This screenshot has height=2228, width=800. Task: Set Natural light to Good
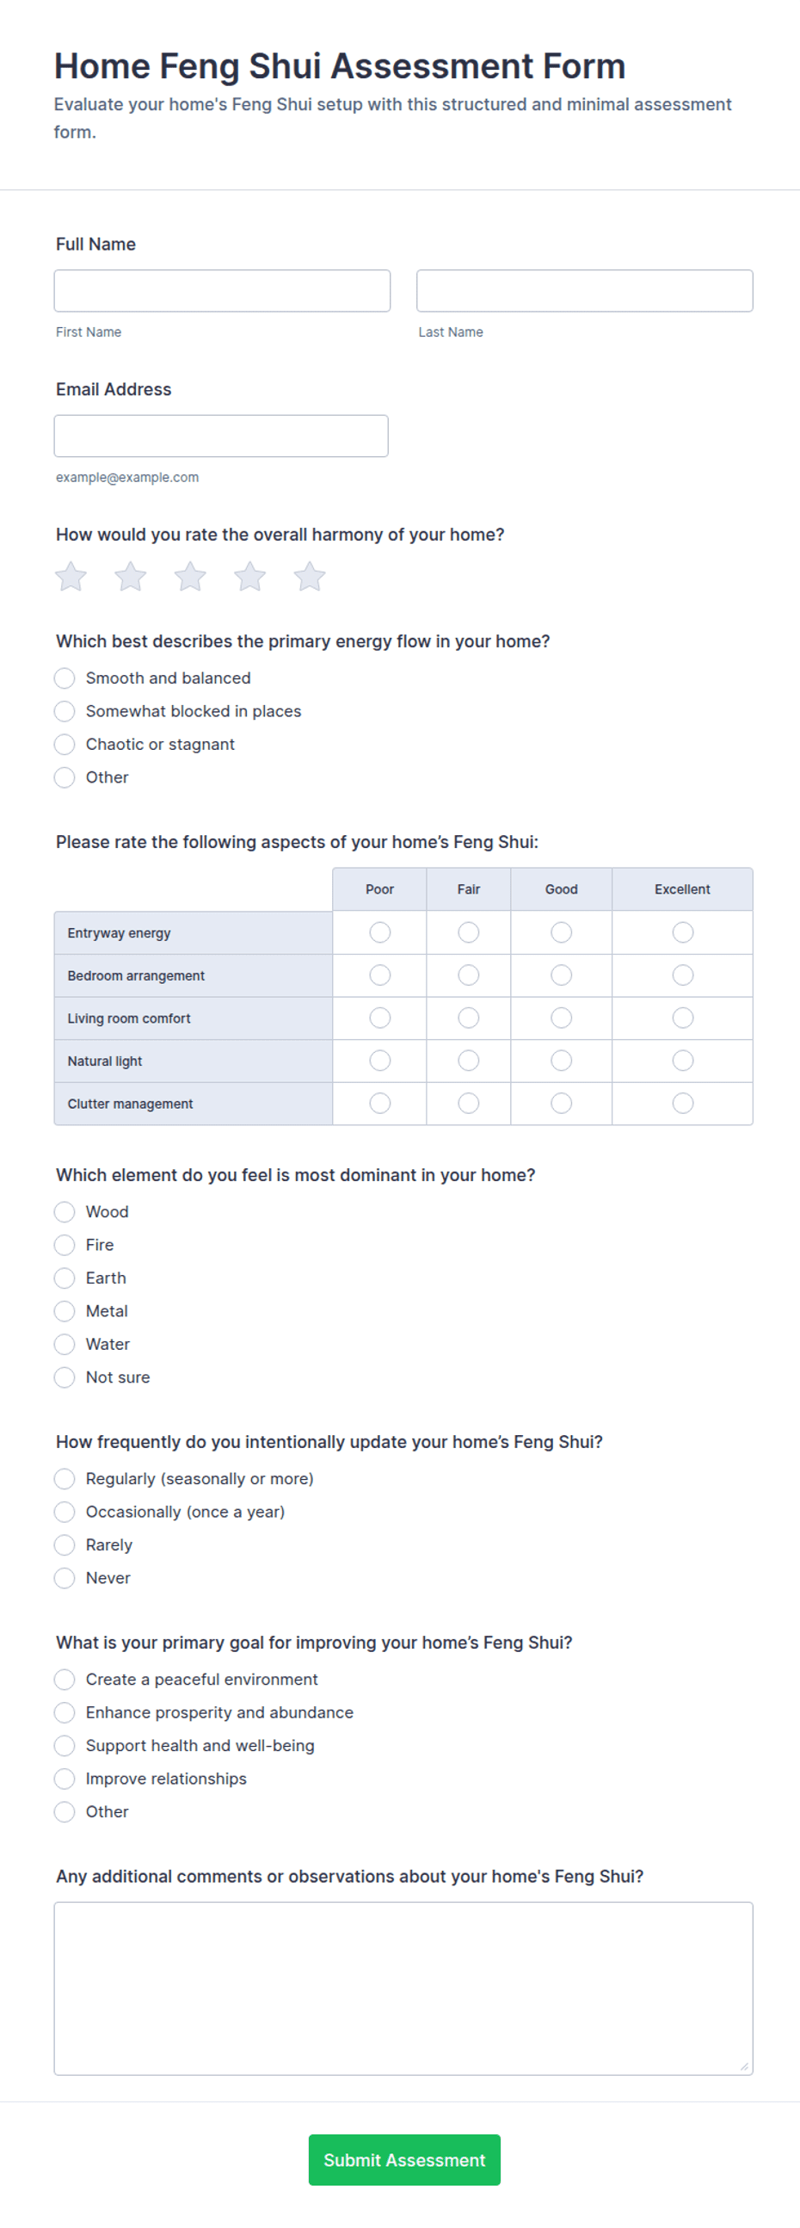click(x=562, y=1061)
